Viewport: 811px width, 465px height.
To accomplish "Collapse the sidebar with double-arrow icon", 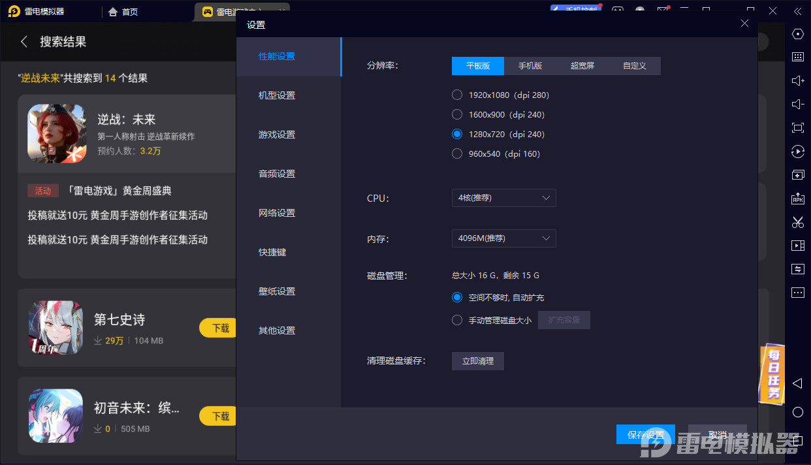I will [797, 10].
